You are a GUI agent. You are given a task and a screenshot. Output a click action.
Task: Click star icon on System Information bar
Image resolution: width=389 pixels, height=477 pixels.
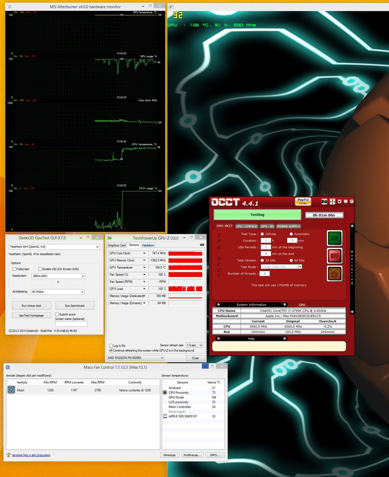click(x=218, y=304)
